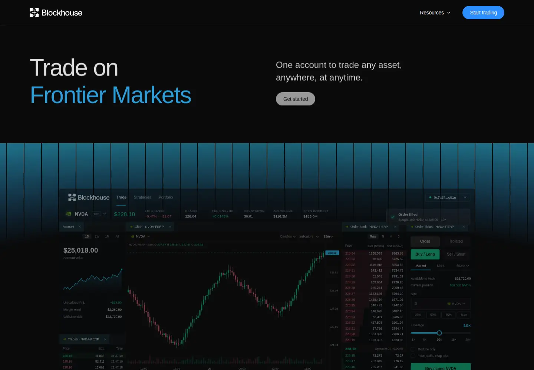This screenshot has width=534, height=370.
Task: Click the Size input field
Action: click(x=441, y=304)
